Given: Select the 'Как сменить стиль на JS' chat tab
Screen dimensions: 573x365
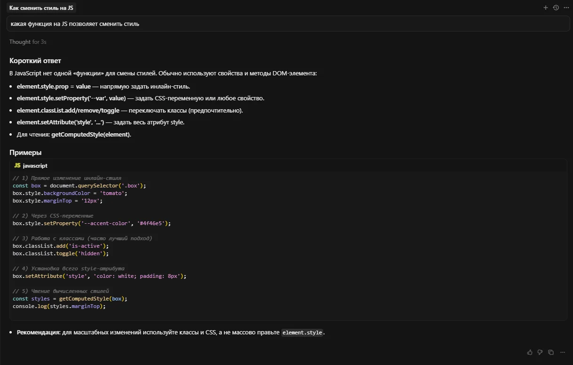Looking at the screenshot, I should point(41,8).
